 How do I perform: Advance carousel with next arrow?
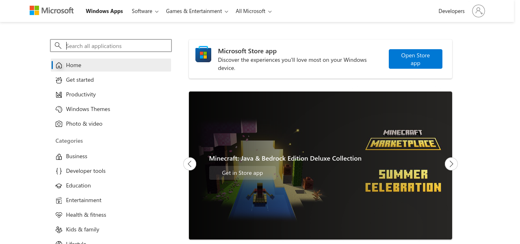pyautogui.click(x=451, y=164)
